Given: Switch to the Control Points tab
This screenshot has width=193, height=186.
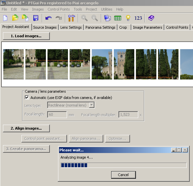Looking at the screenshot, I should (x=177, y=27).
